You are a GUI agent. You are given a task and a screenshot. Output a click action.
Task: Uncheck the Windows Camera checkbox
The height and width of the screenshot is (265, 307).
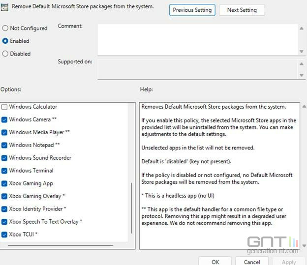tap(4, 119)
